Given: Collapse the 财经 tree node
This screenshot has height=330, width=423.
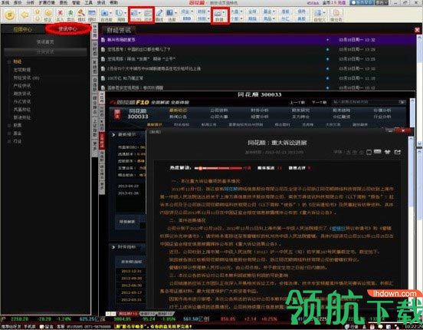Looking at the screenshot, I should (x=9, y=62).
